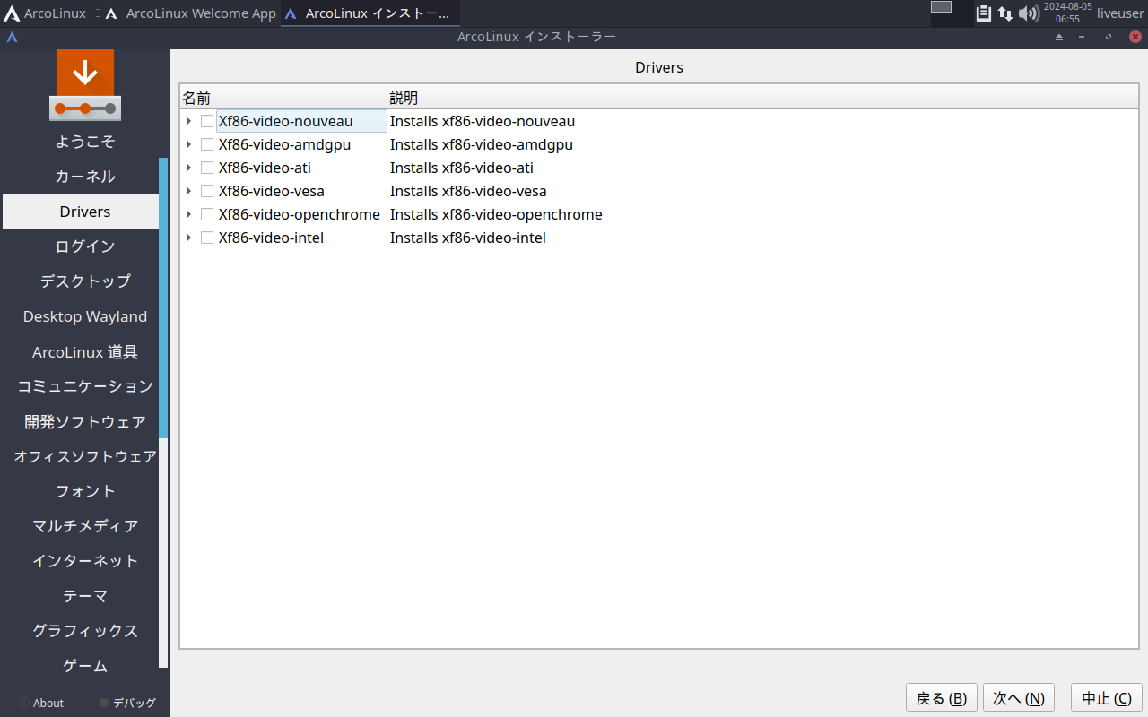Sort by the 名前 column header
Image resolution: width=1148 pixels, height=717 pixels.
click(283, 98)
